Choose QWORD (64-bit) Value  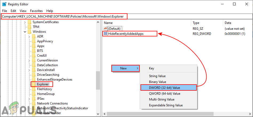pos(168,94)
